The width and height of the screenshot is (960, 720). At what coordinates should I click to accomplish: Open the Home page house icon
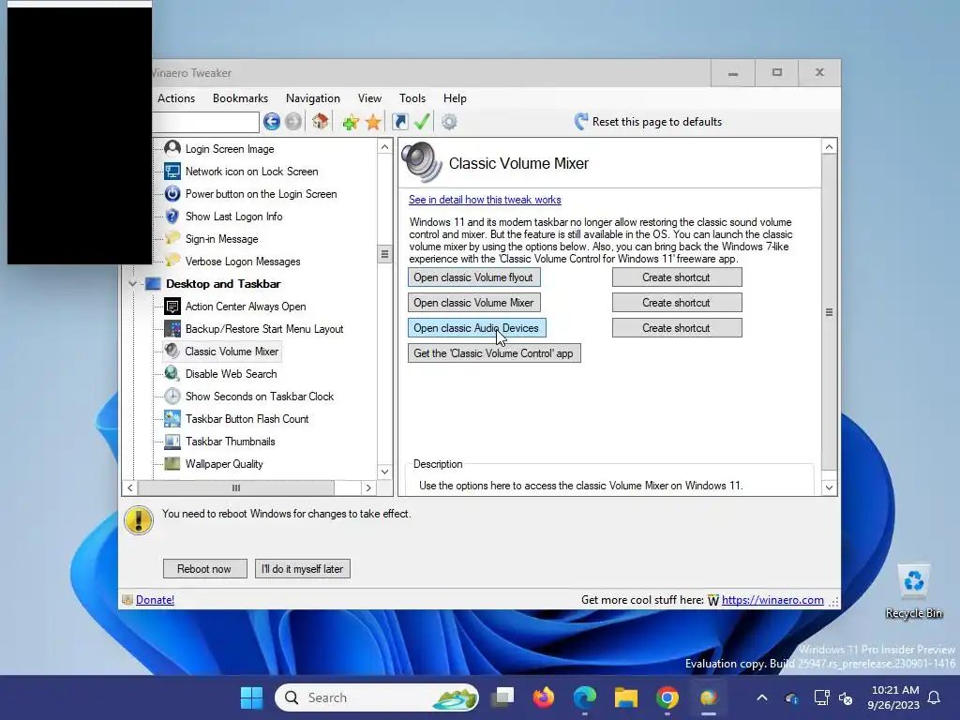click(x=321, y=121)
